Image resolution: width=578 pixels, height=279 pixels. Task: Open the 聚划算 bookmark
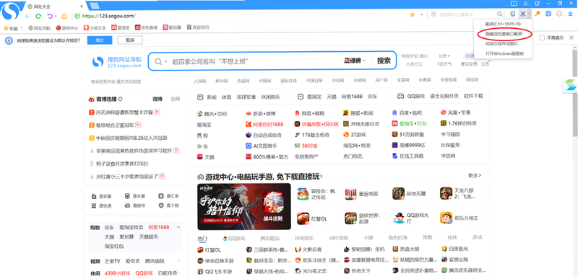pyautogui.click(x=173, y=27)
